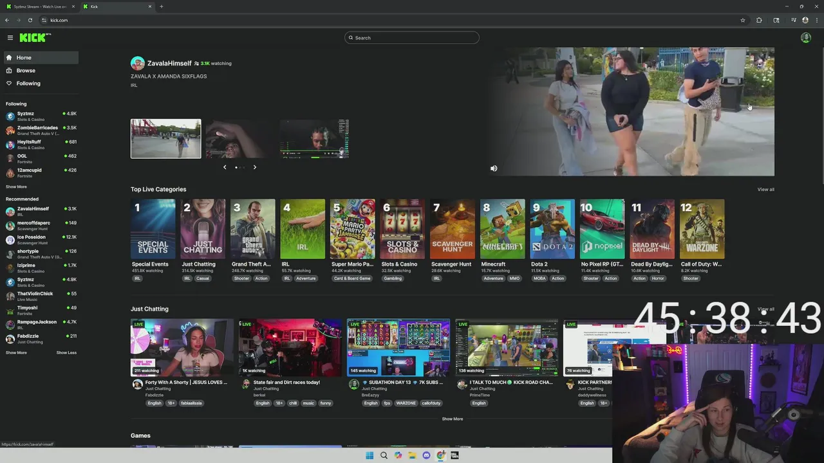The height and width of the screenshot is (463, 824).
Task: Open Timyoshi recommended channel
Action: [x=41, y=311]
